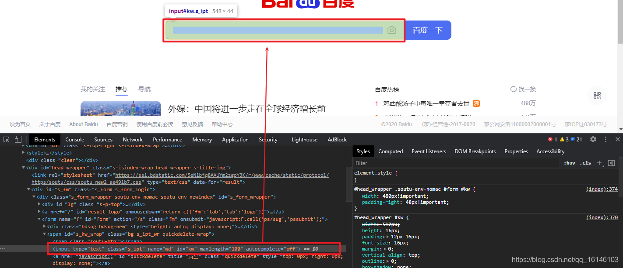
Task: Open the AdBlock tab
Action: click(x=337, y=140)
